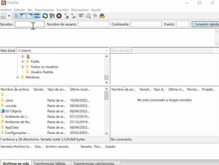Select the Windows folder in tree

pos(33,77)
